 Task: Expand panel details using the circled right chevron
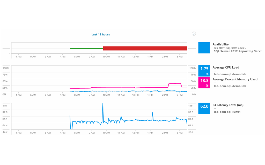click(x=194, y=34)
